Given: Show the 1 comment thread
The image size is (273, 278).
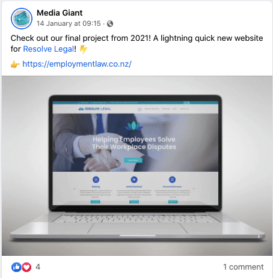Looking at the screenshot, I should tap(244, 267).
